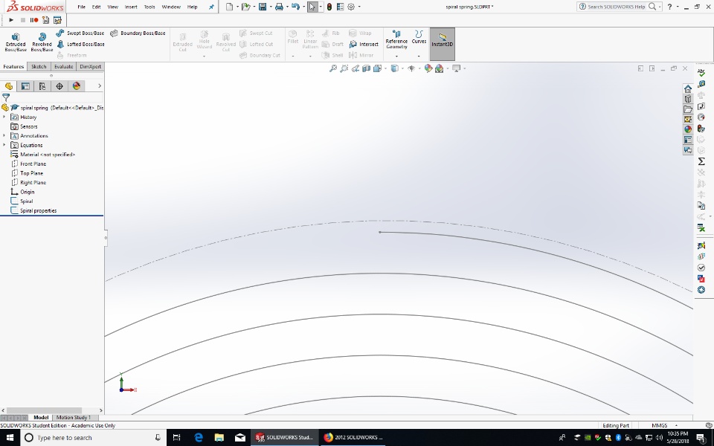The width and height of the screenshot is (714, 446).
Task: Open Options gear icon
Action: [x=351, y=7]
